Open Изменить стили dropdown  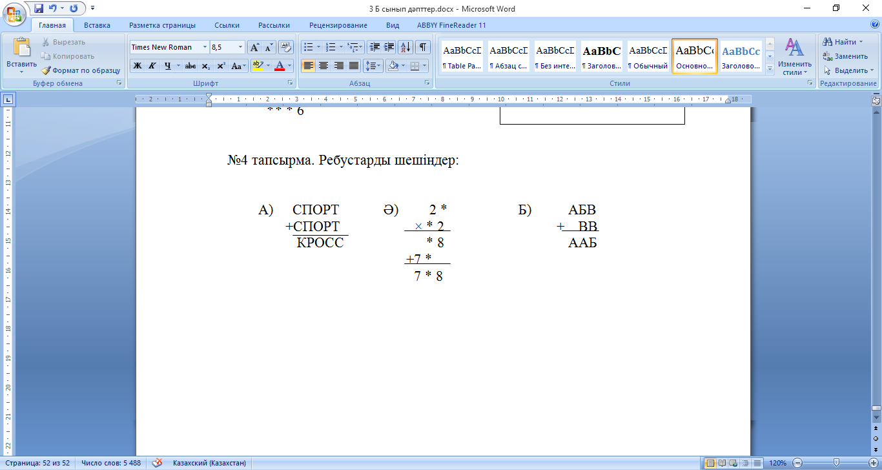(x=794, y=57)
